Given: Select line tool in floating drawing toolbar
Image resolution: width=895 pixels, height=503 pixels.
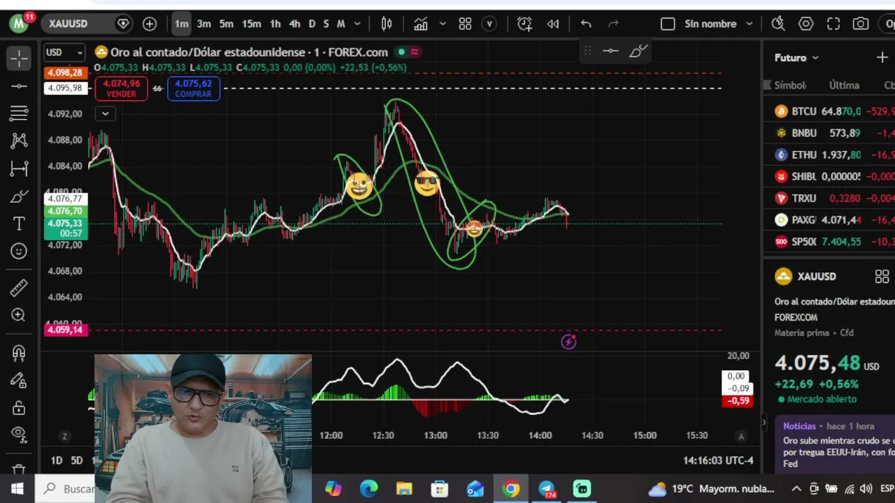Looking at the screenshot, I should coord(610,51).
